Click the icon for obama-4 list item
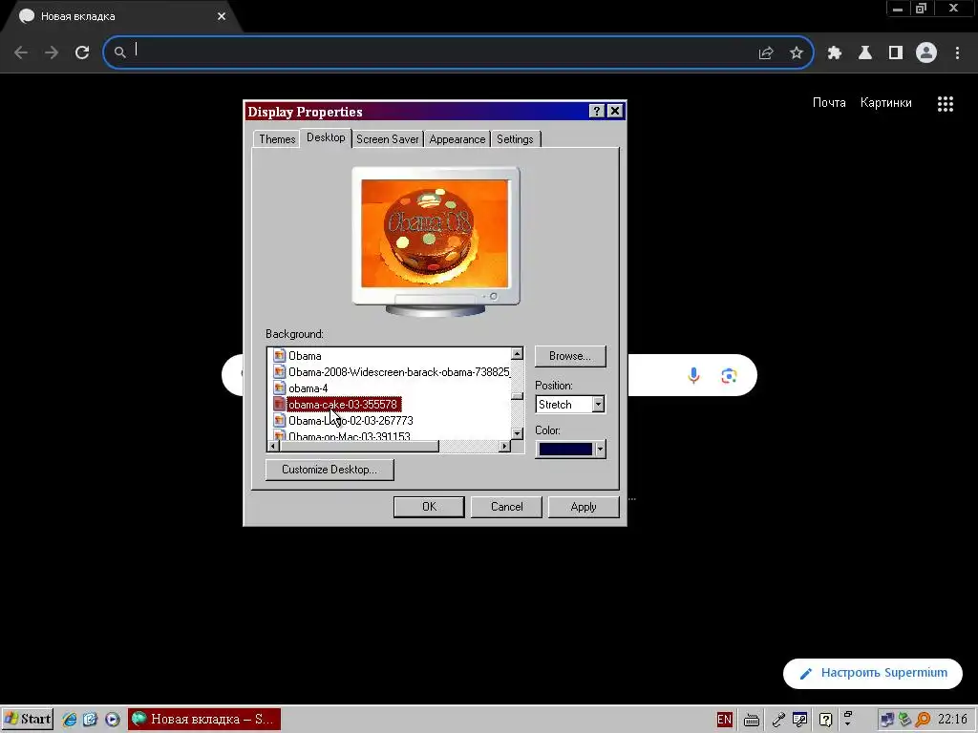The height and width of the screenshot is (733, 978). tap(280, 387)
